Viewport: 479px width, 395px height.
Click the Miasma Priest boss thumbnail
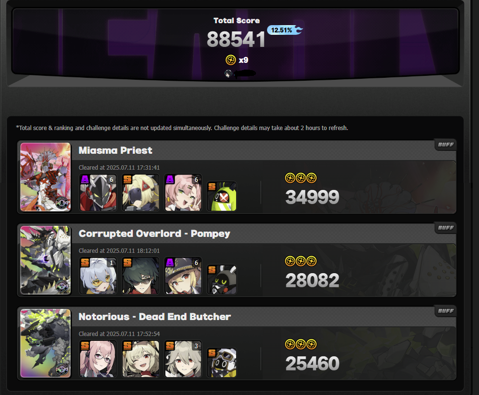pyautogui.click(x=45, y=177)
